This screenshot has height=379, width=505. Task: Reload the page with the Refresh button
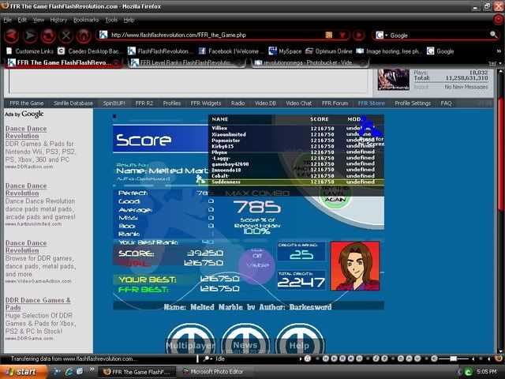tap(48, 36)
